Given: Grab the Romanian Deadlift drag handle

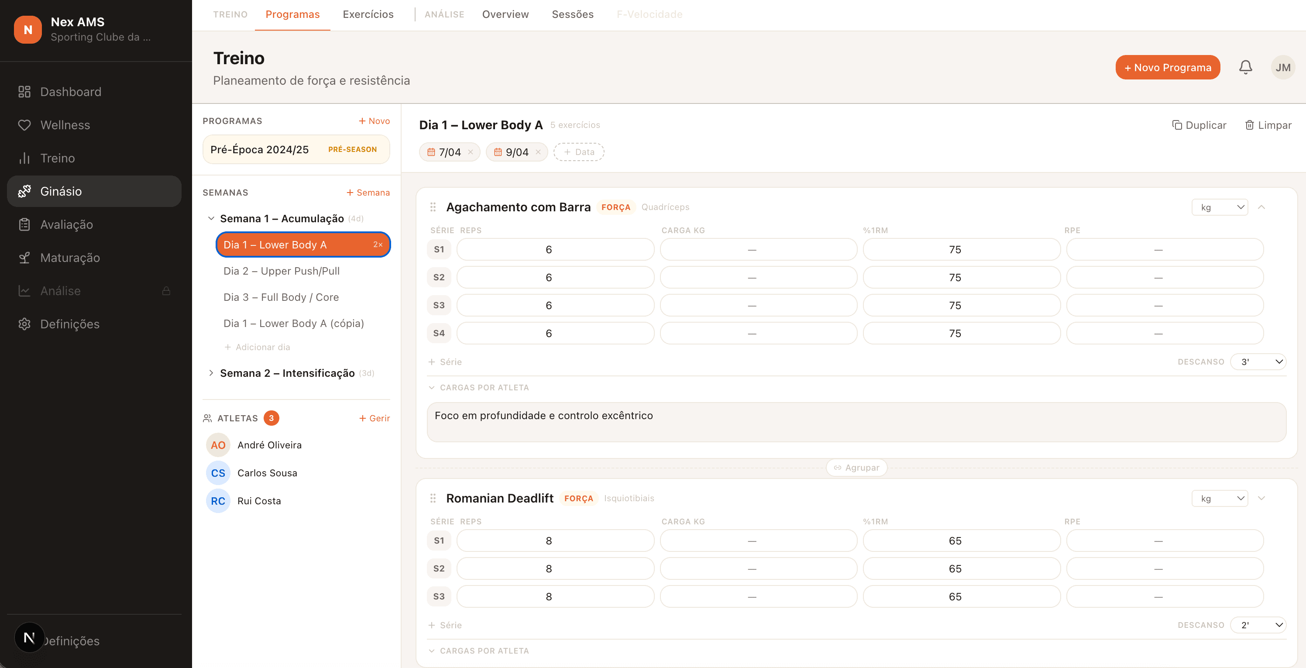Looking at the screenshot, I should pos(433,498).
